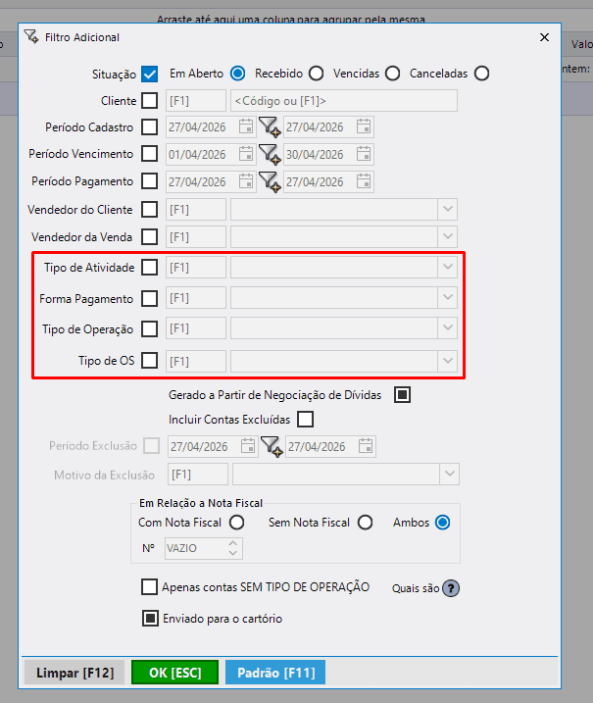Select Ambos nota fiscal option
This screenshot has height=703, width=593.
point(442,523)
